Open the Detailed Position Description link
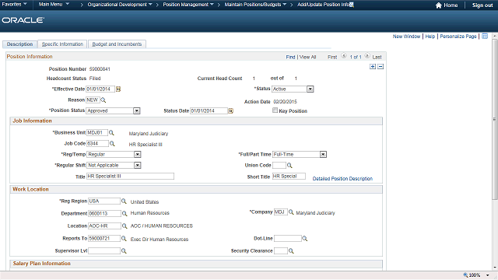Image resolution: width=498 pixels, height=280 pixels. pos(342,179)
